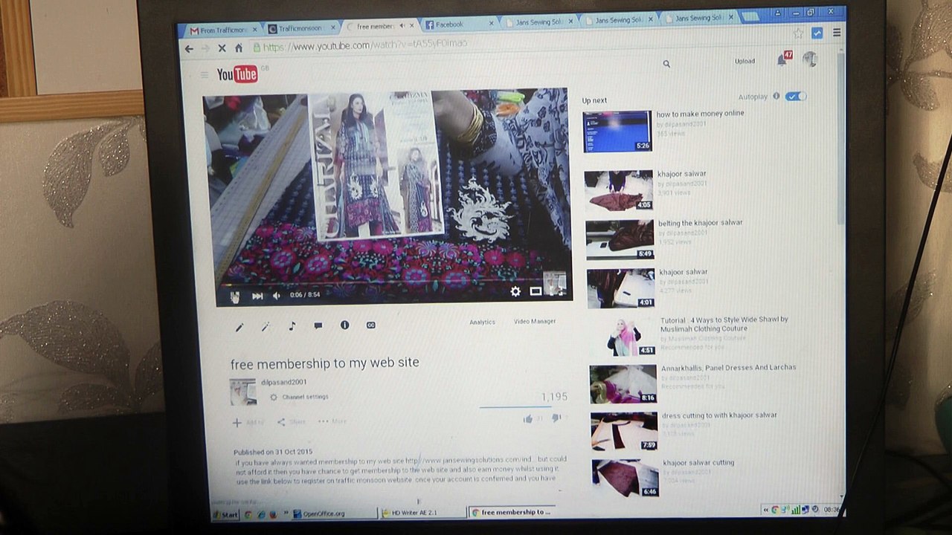Open '4 Ways to Style Wide Shawl' tutorial

pos(724,324)
